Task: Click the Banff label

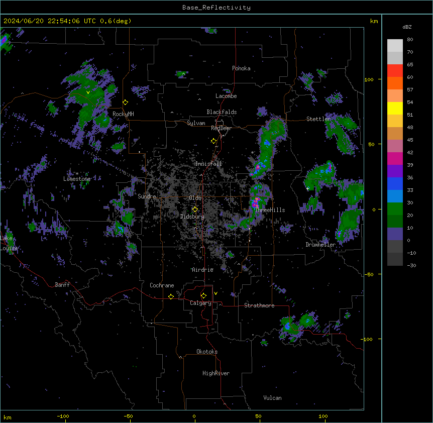Action: click(62, 285)
